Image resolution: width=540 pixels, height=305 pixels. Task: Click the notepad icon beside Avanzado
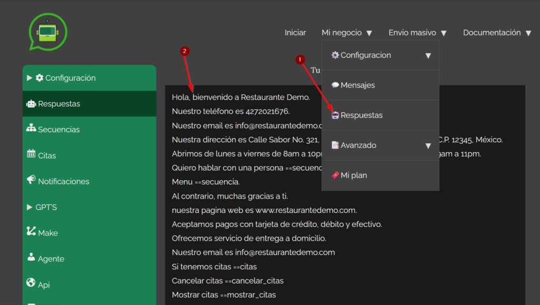click(335, 145)
